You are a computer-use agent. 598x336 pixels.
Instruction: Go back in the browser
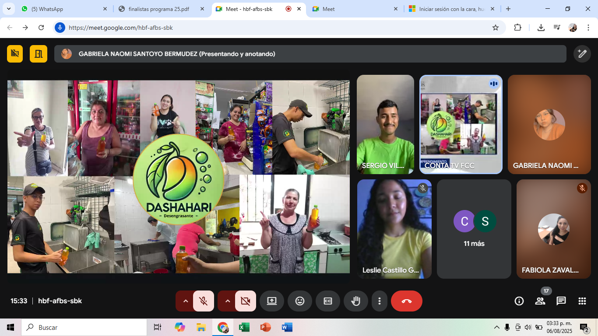tap(10, 28)
